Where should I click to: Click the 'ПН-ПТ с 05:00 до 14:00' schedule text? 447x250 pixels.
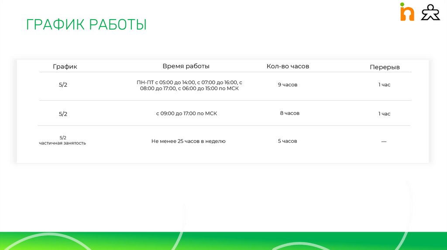(x=189, y=85)
